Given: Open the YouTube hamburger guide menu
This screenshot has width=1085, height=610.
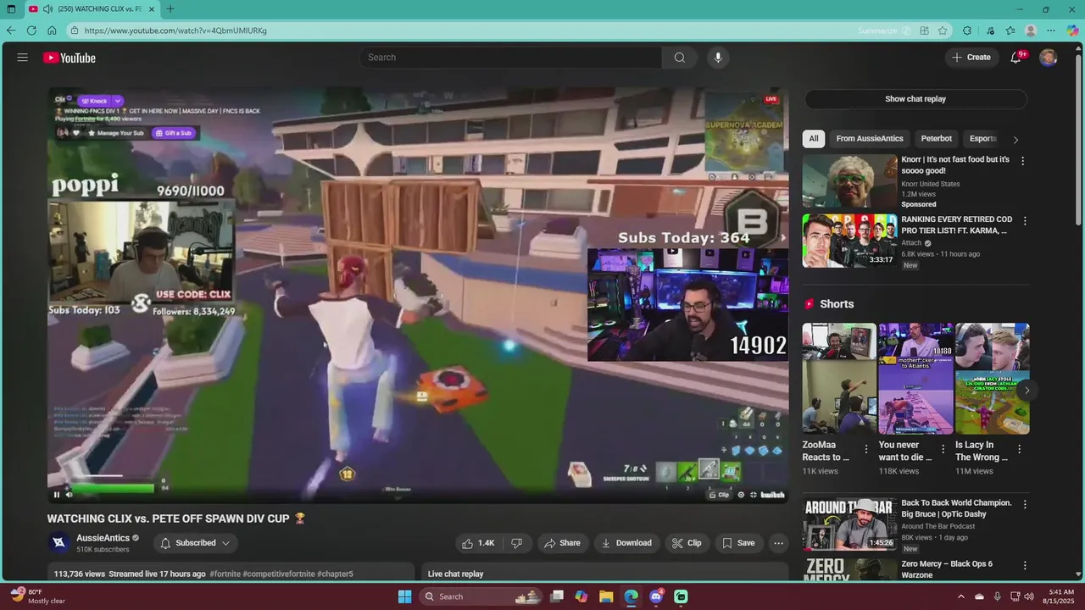Looking at the screenshot, I should tap(23, 58).
